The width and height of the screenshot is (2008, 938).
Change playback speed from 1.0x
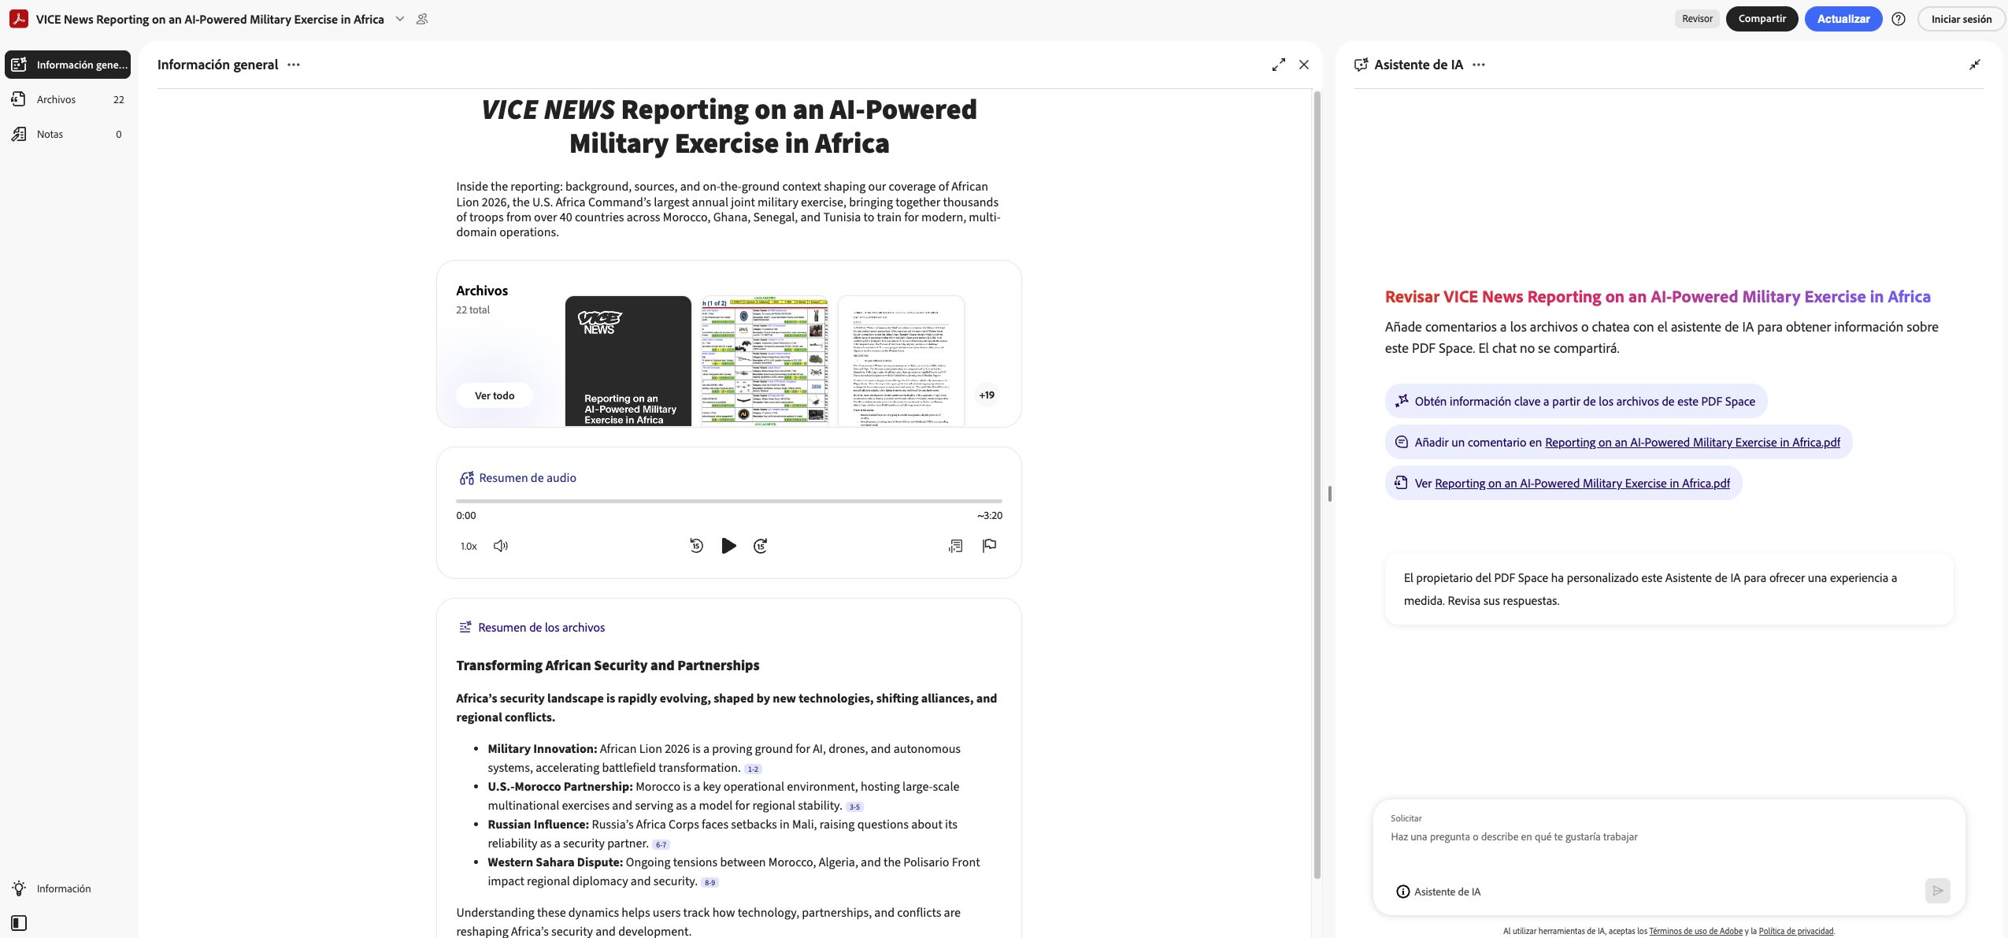coord(469,546)
